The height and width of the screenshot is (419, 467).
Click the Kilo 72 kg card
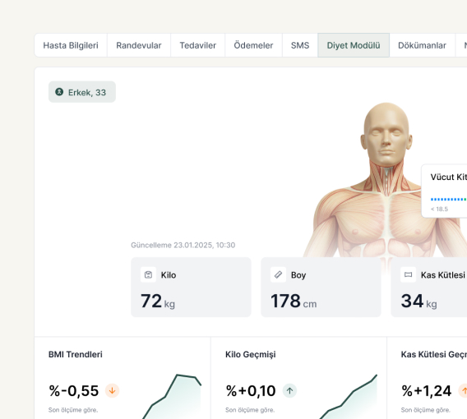191,288
